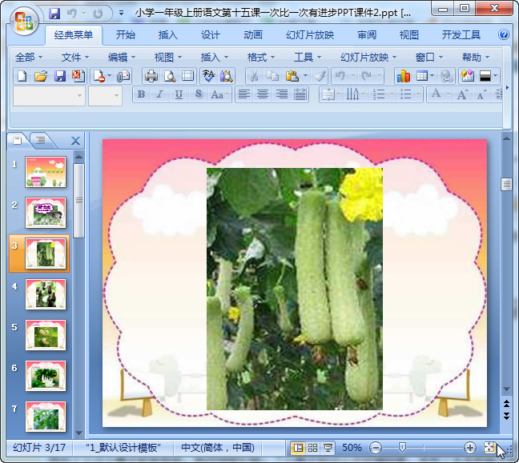
Task: Save using the quick access Save icon
Action: (54, 14)
